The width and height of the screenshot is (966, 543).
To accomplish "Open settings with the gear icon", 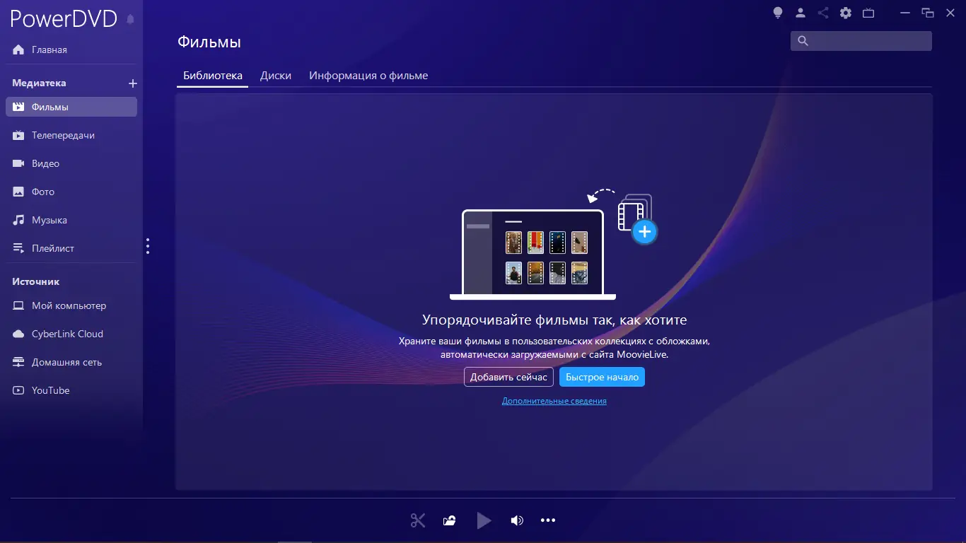I will (846, 13).
